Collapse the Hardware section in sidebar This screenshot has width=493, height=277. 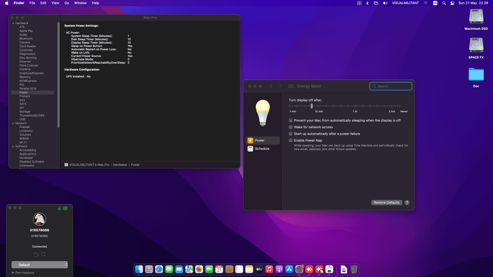click(13, 23)
